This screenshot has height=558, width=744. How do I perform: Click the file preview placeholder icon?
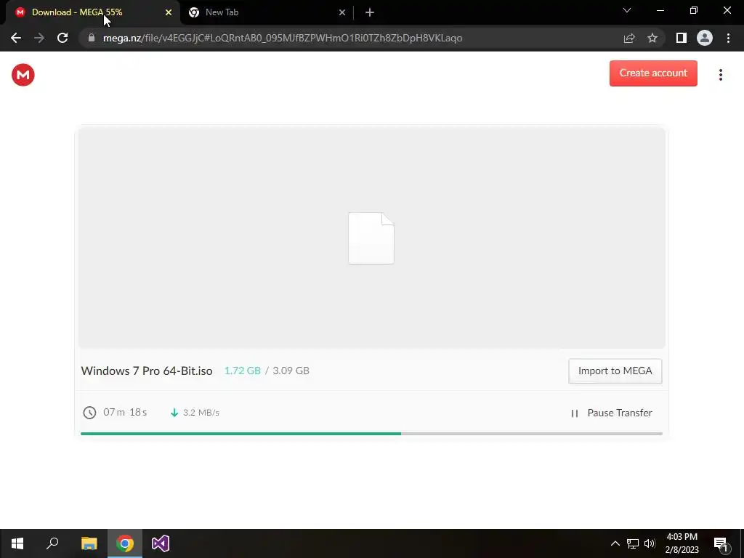coord(371,238)
